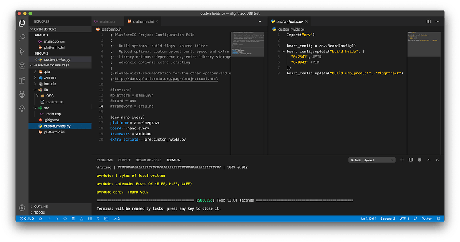Open the docs.platformio.org projectconf link
The height and width of the screenshot is (242, 460).
click(166, 79)
